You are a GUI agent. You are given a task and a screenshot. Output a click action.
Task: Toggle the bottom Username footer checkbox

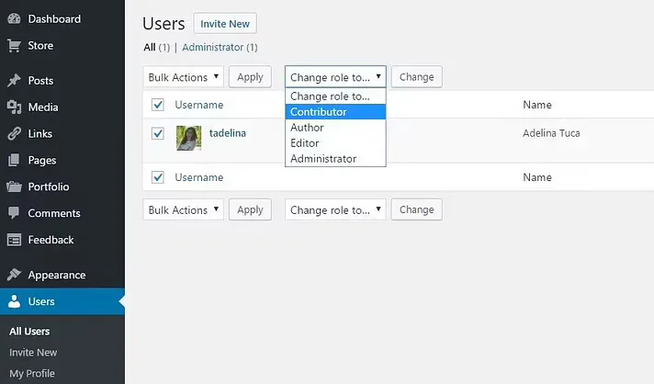pyautogui.click(x=158, y=177)
